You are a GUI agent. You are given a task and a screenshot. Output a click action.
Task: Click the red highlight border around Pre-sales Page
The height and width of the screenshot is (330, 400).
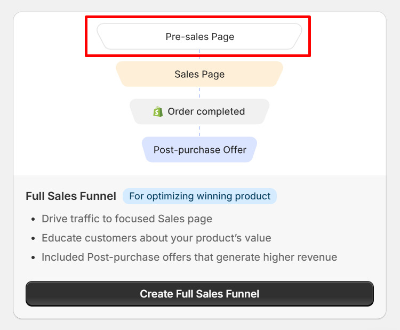(198, 17)
